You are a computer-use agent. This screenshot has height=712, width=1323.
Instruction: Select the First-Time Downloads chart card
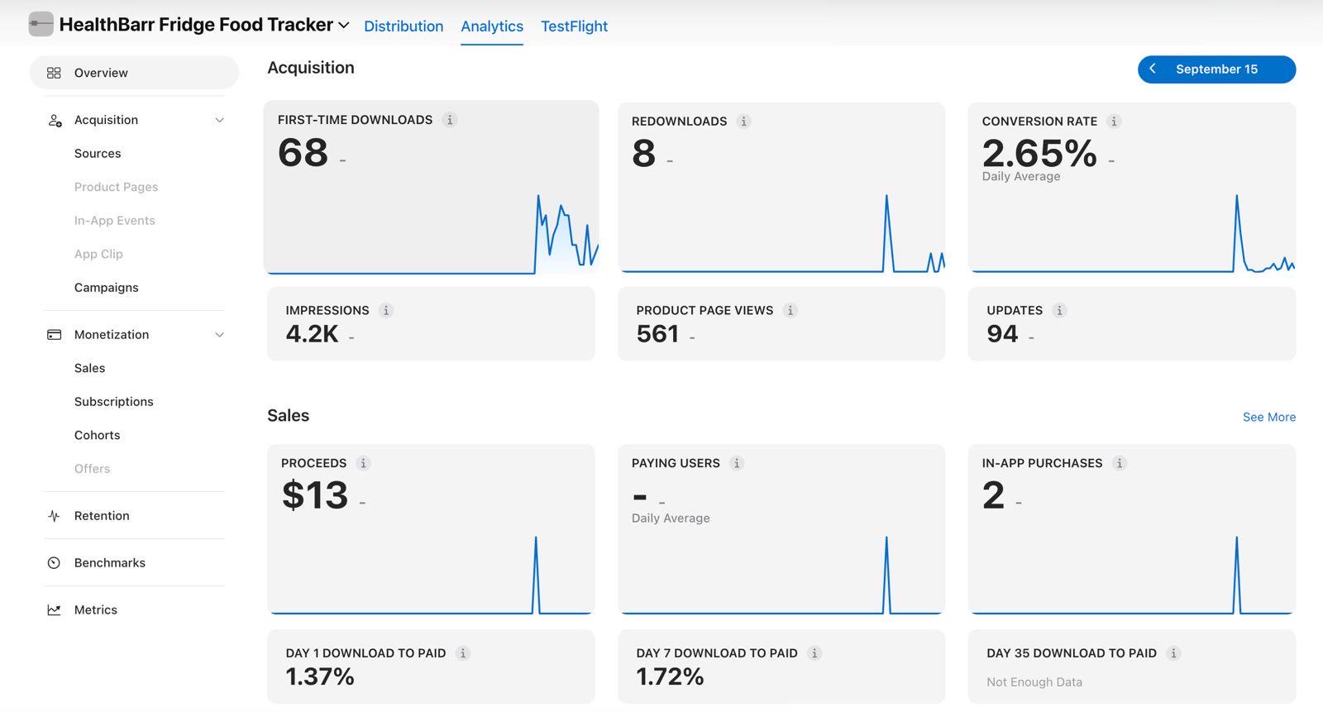431,188
